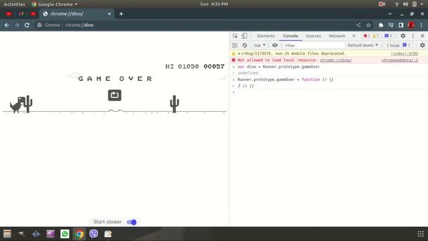The width and height of the screenshot is (428, 241).
Task: Open WhatsApp from the dock
Action: (x=65, y=234)
